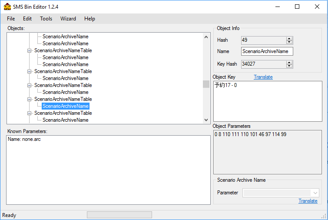Click the Key Hash number field

(263, 64)
